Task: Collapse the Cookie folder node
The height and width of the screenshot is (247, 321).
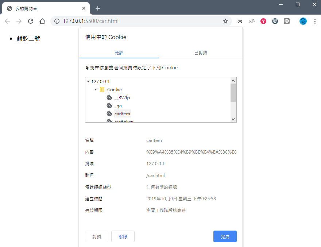Action: coord(96,89)
